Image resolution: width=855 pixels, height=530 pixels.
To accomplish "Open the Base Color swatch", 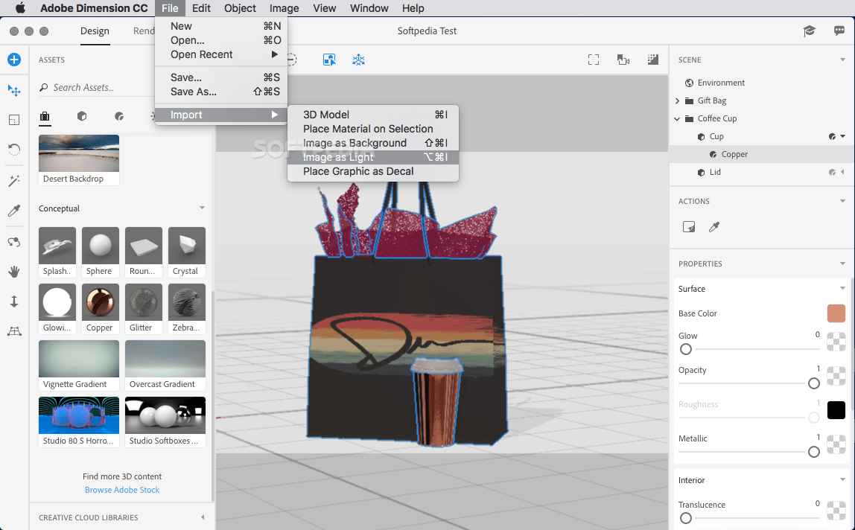I will pos(836,313).
